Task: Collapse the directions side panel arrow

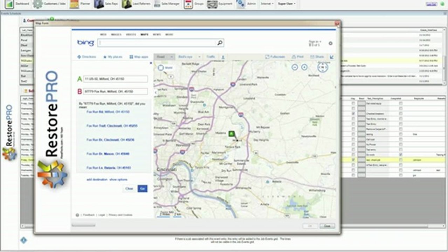Action: click(x=156, y=92)
